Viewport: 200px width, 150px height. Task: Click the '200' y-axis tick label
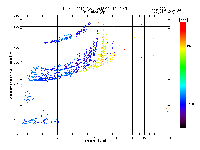click(16, 84)
